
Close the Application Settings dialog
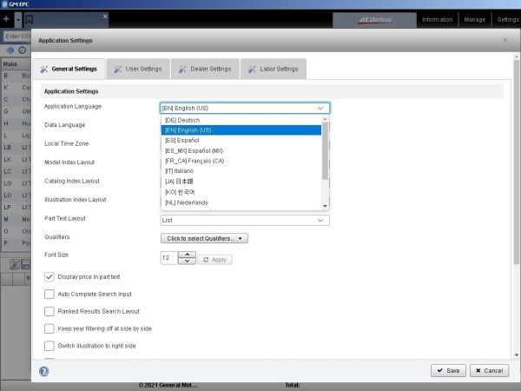[x=505, y=40]
